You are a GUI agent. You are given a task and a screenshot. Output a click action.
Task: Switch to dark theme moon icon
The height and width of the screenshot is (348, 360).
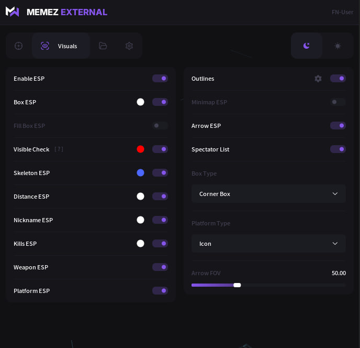point(307,46)
